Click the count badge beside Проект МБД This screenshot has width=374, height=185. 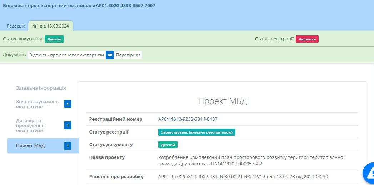68,146
